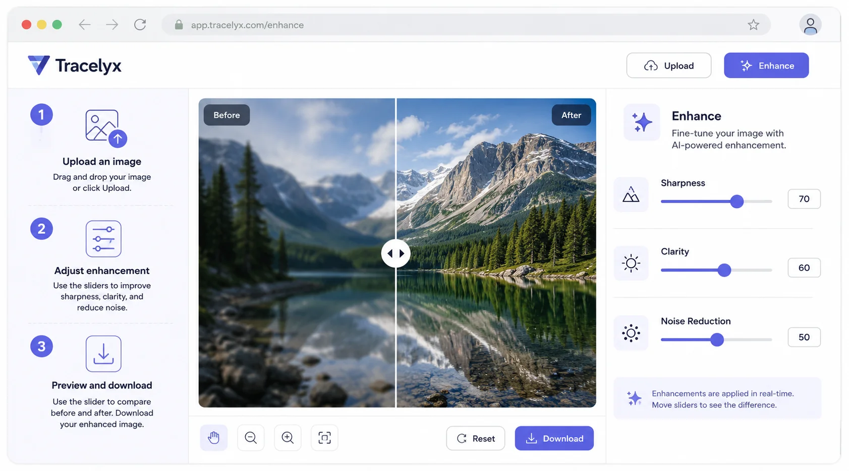Bookmark the page with star icon
This screenshot has width=849, height=471.
pos(753,25)
